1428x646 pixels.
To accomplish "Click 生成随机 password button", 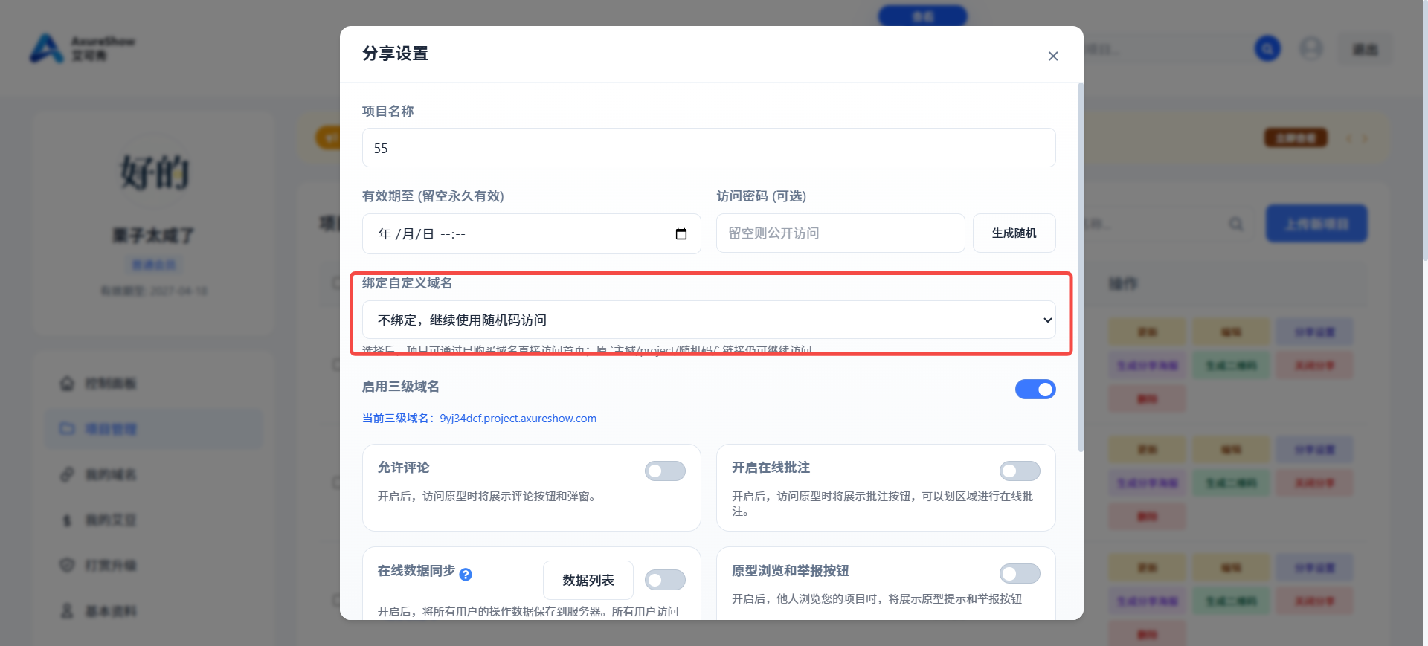I will (1014, 233).
